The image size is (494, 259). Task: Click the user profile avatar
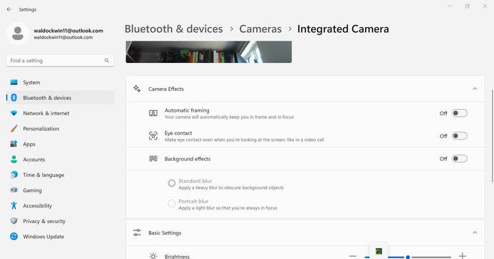[18, 34]
